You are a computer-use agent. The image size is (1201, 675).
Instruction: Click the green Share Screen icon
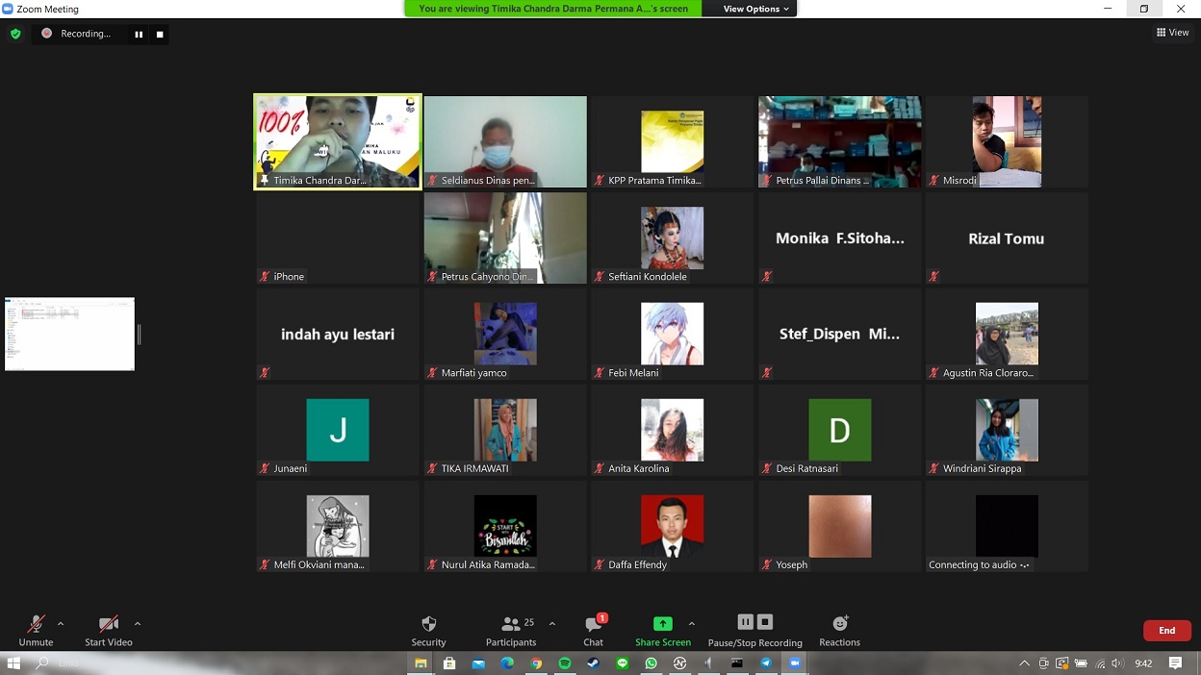click(662, 623)
